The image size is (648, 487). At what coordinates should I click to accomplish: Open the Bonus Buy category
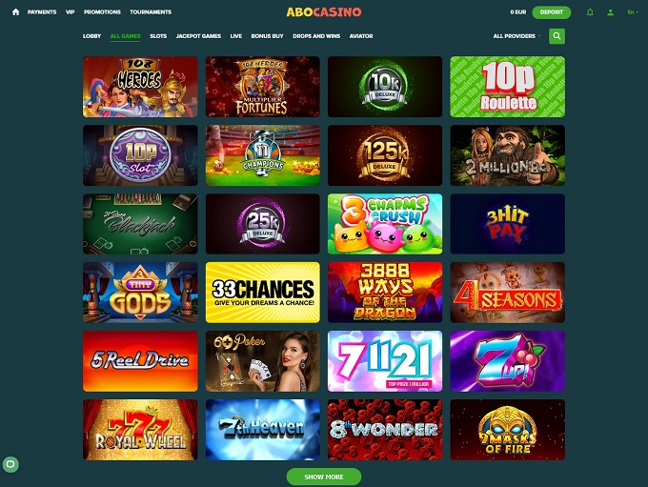point(268,36)
